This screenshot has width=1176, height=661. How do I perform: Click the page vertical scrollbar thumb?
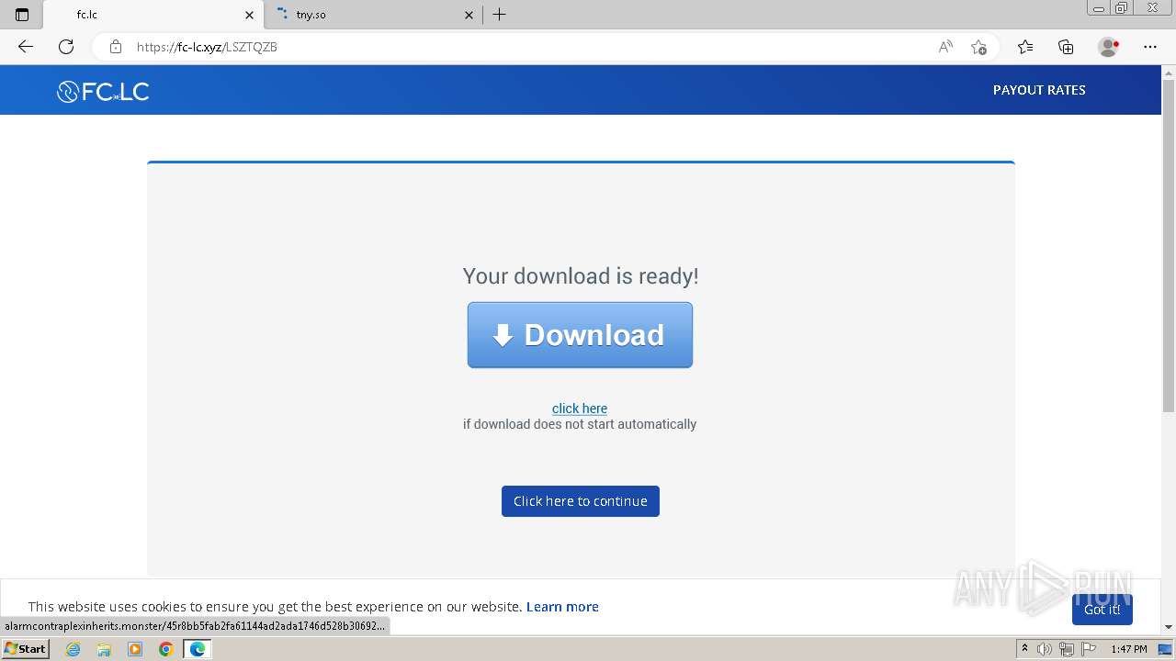pos(1169,246)
